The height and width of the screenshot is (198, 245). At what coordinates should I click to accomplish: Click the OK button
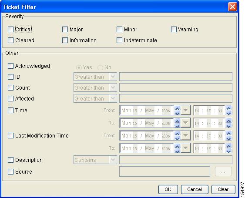(x=168, y=189)
